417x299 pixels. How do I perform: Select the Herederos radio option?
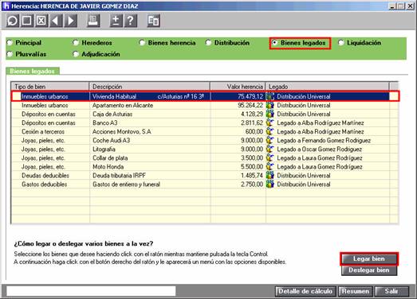76,43
